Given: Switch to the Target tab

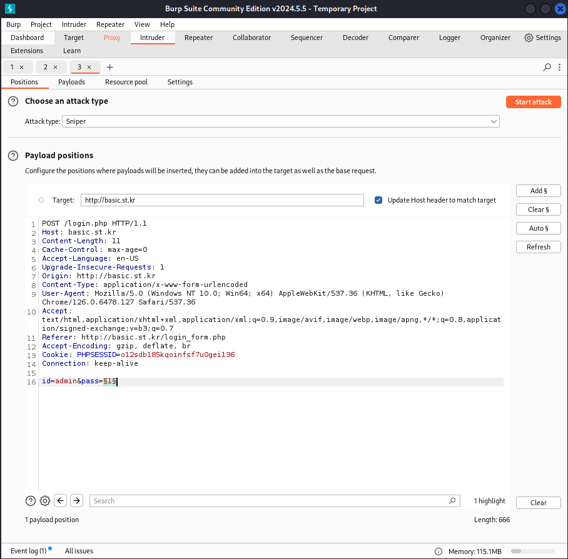Looking at the screenshot, I should pyautogui.click(x=74, y=38).
